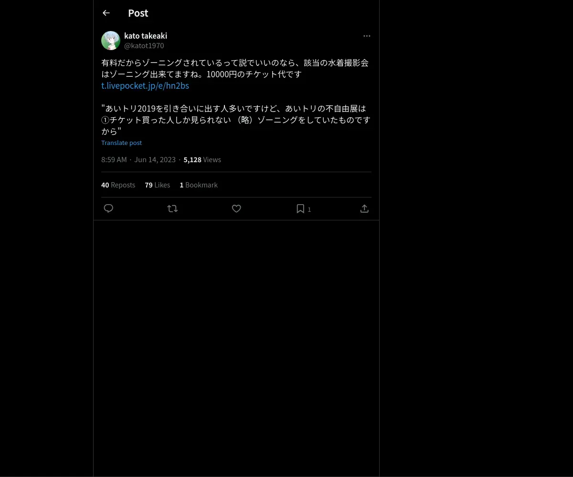573x477 pixels.
Task: Toggle the bookmark icon on the post
Action: [300, 208]
